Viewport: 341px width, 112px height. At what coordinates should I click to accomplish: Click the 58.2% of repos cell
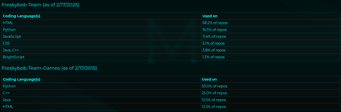(215, 23)
